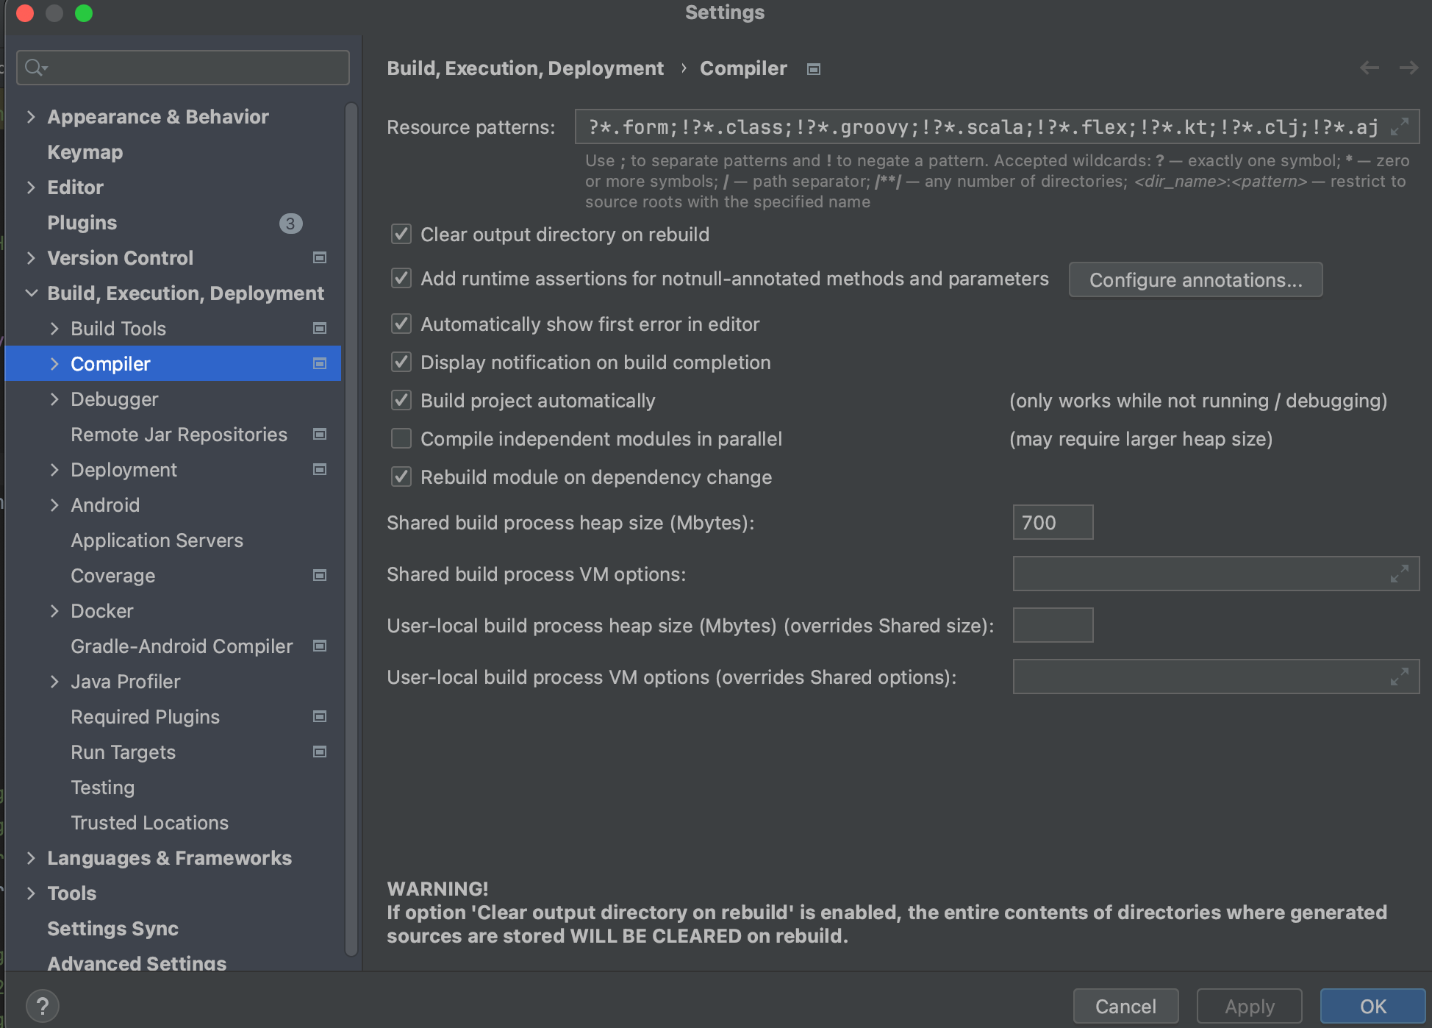
Task: Toggle Clear output directory on rebuild
Action: pos(401,235)
